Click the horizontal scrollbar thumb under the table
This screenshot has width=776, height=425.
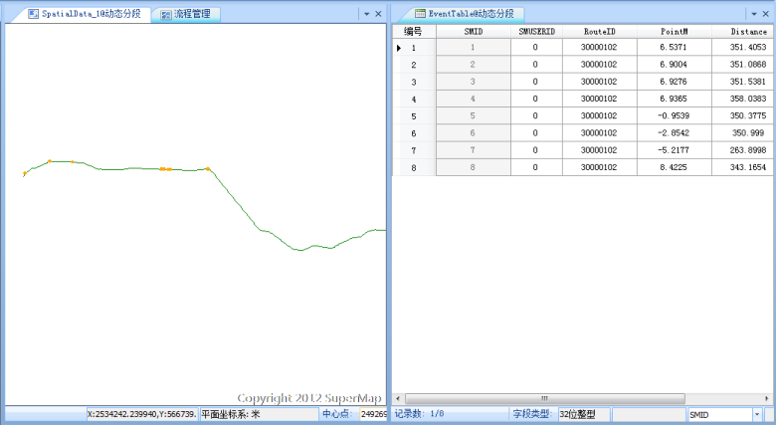545,398
